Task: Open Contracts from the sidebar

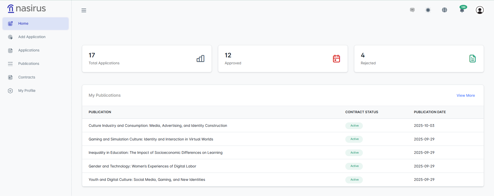Action: click(27, 77)
